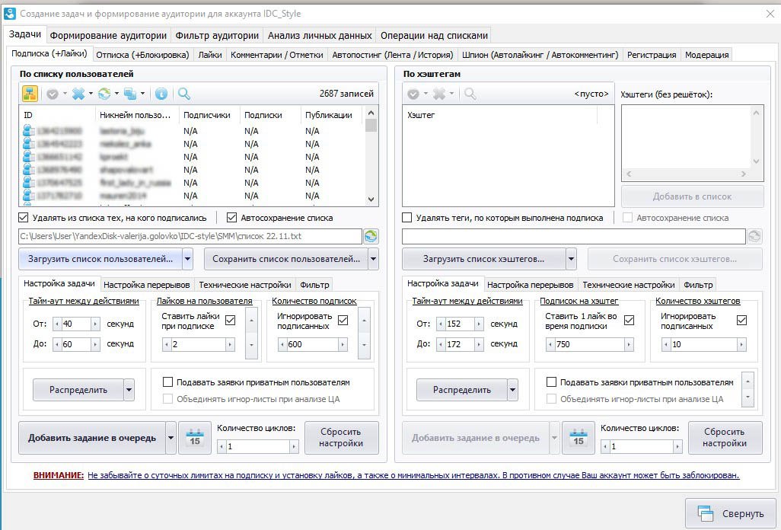Increase the 'От' timeout value 40 with right arrow
Image resolution: width=781 pixels, height=530 pixels.
tap(94, 324)
